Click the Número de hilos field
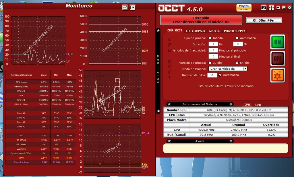This screenshot has width=294, height=177. tap(212, 75)
